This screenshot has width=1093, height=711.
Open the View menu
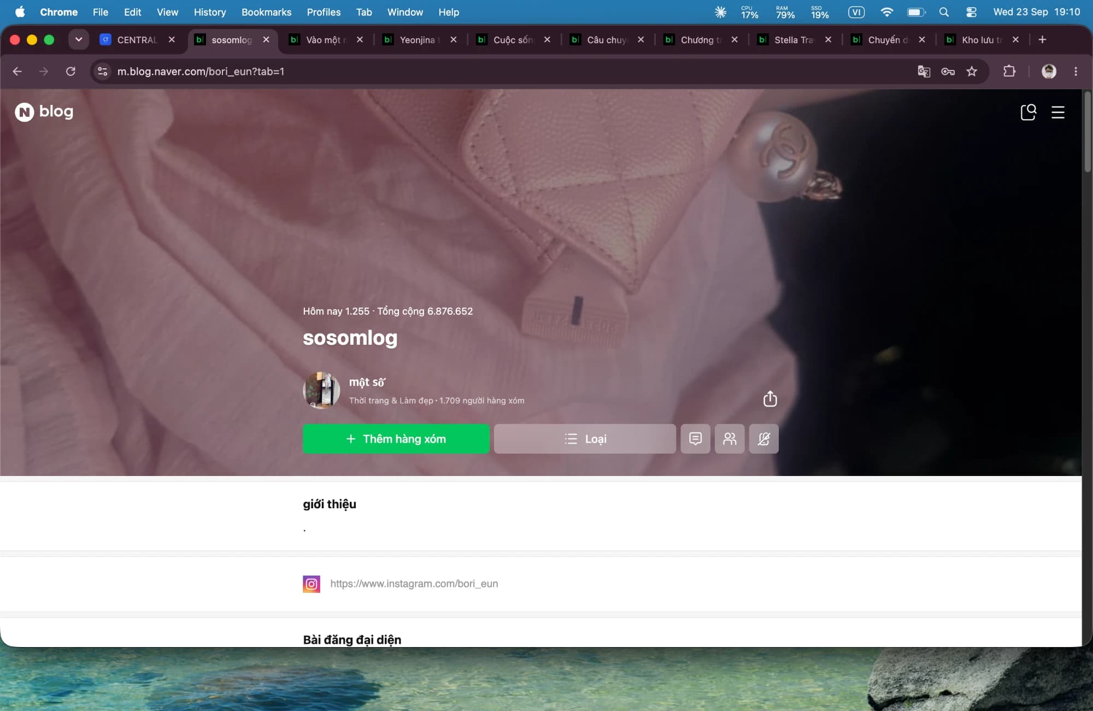pos(167,12)
